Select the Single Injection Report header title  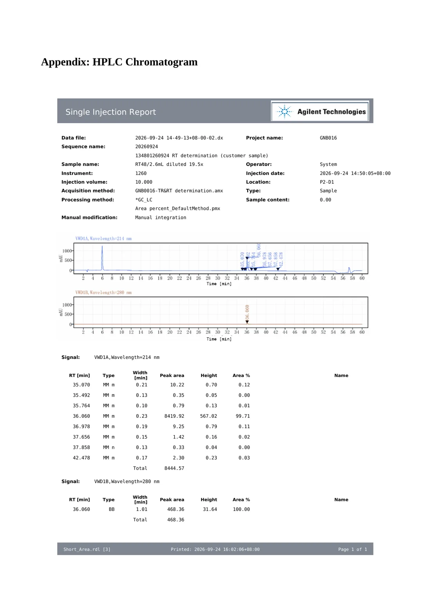110,112
